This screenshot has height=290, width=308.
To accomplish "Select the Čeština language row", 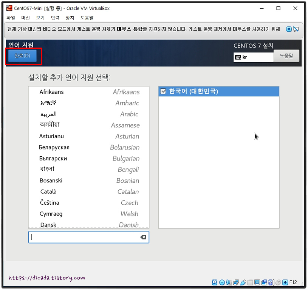I will point(89,203).
